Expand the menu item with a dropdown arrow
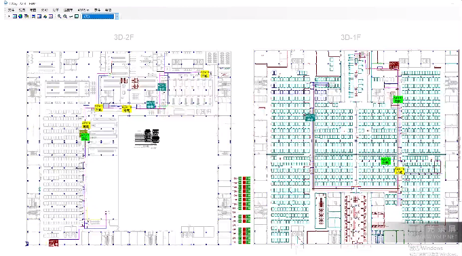Image resolution: width=462 pixels, height=256 pixels. click(83, 10)
